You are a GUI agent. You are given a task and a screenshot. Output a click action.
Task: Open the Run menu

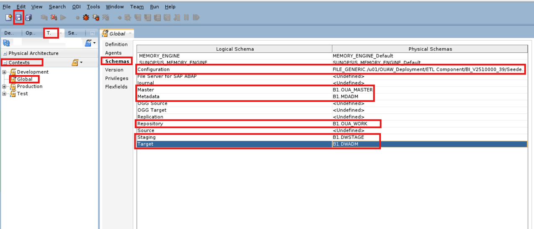tap(155, 7)
